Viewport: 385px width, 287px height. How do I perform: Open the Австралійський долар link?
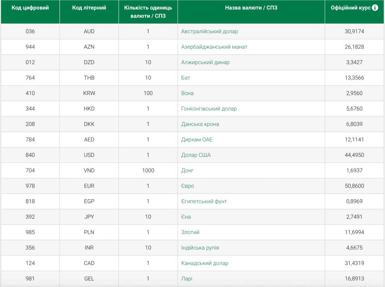[209, 32]
